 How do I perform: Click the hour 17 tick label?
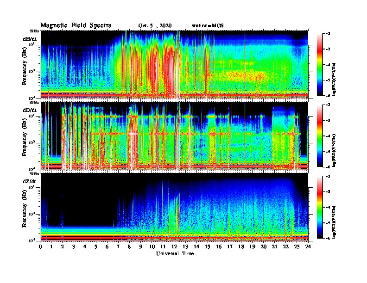point(230,246)
